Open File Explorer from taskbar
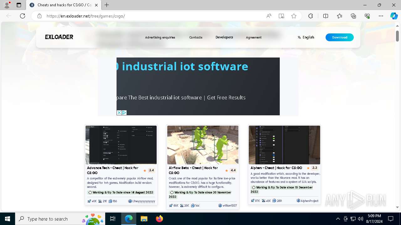 point(144,219)
